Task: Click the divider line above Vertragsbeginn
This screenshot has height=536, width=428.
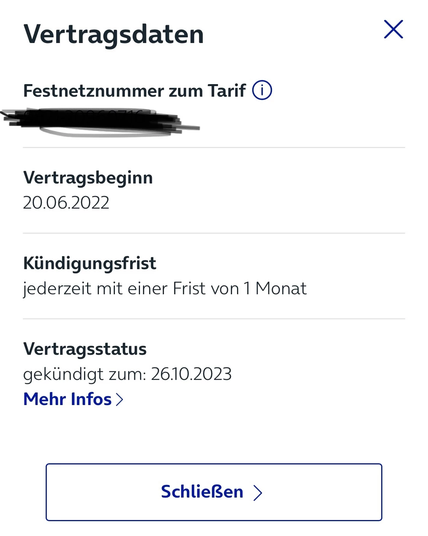Action: point(214,147)
